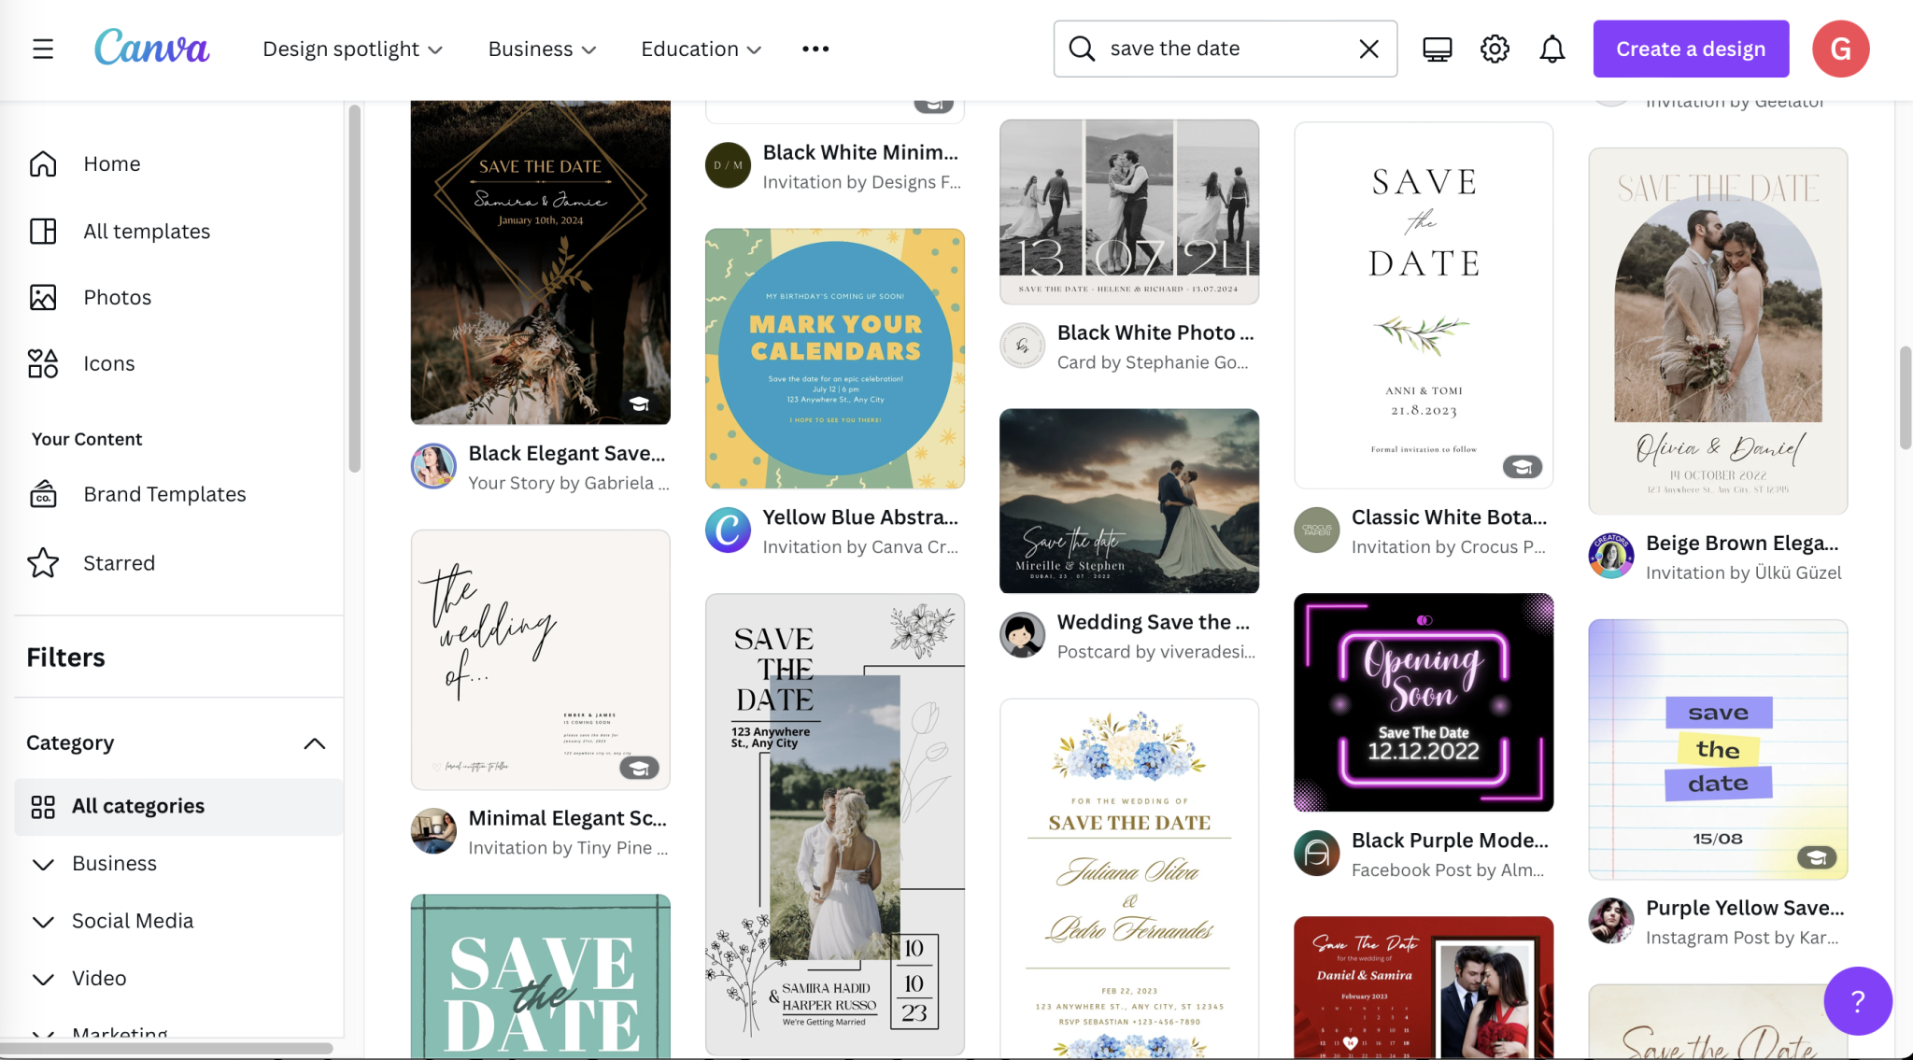Click the more options ellipsis in header
Viewport: 1913px width, 1060px height.
(815, 49)
